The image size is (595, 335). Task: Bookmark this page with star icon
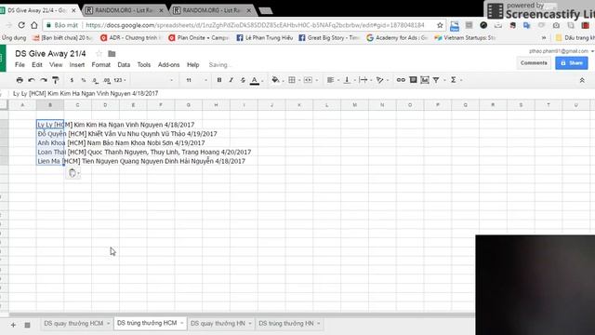point(440,25)
